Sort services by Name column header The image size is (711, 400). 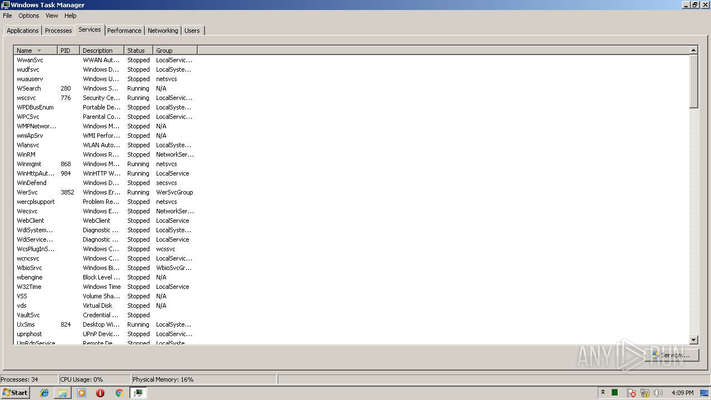[36, 51]
